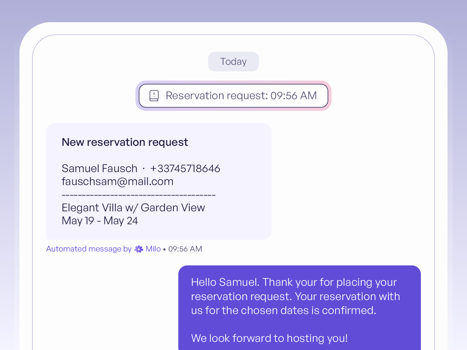The width and height of the screenshot is (467, 350).
Task: Click the phone number +33745718646
Action: (185, 169)
